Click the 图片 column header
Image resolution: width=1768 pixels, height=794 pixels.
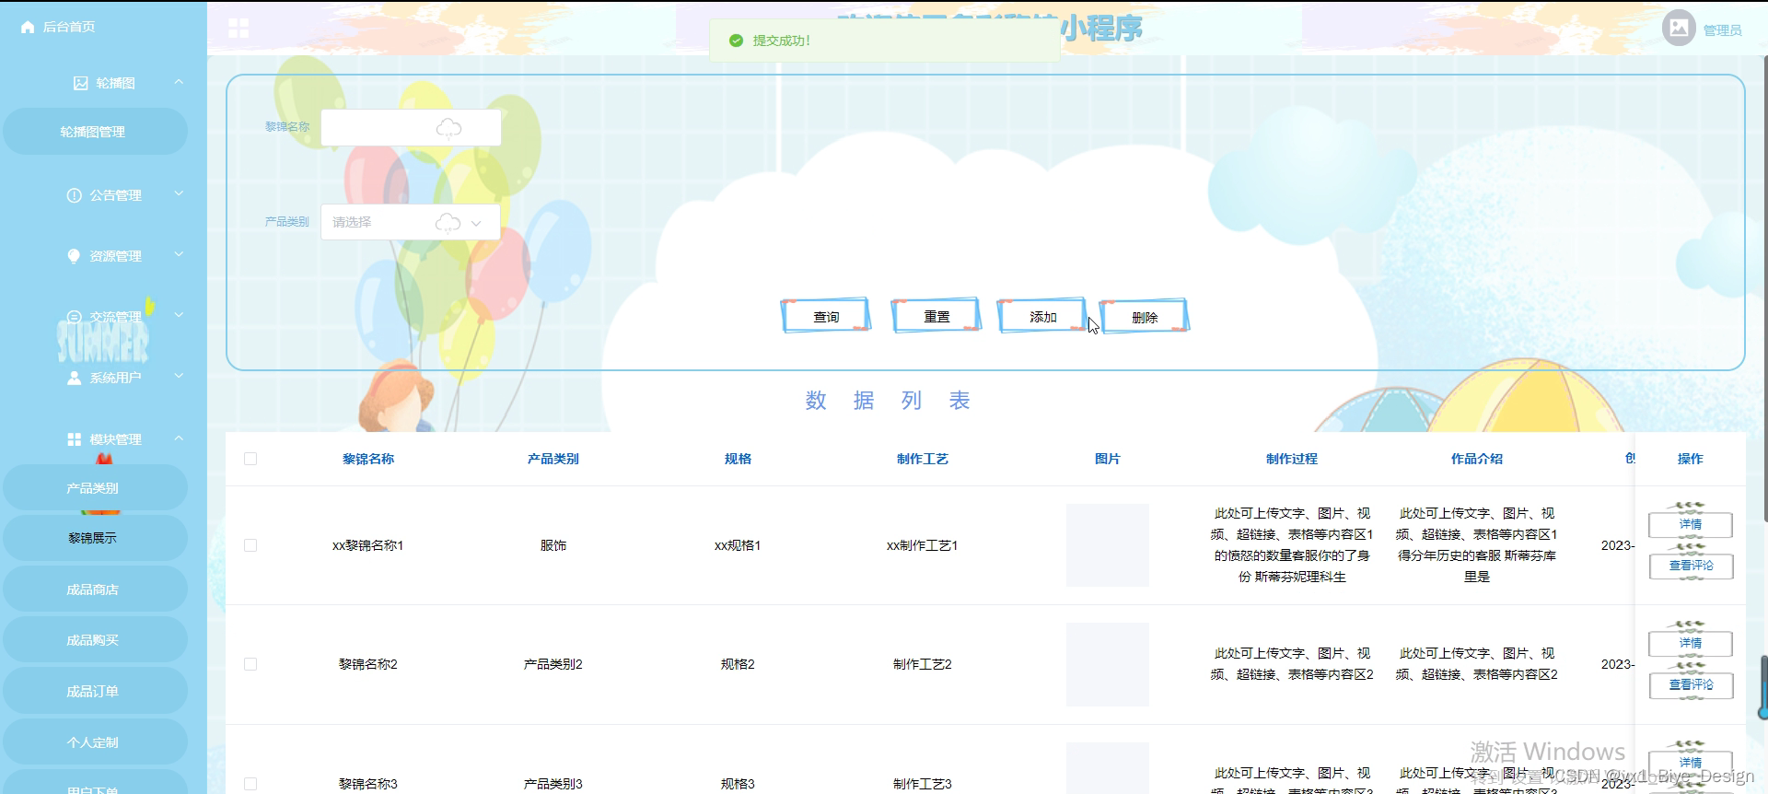pyautogui.click(x=1108, y=459)
